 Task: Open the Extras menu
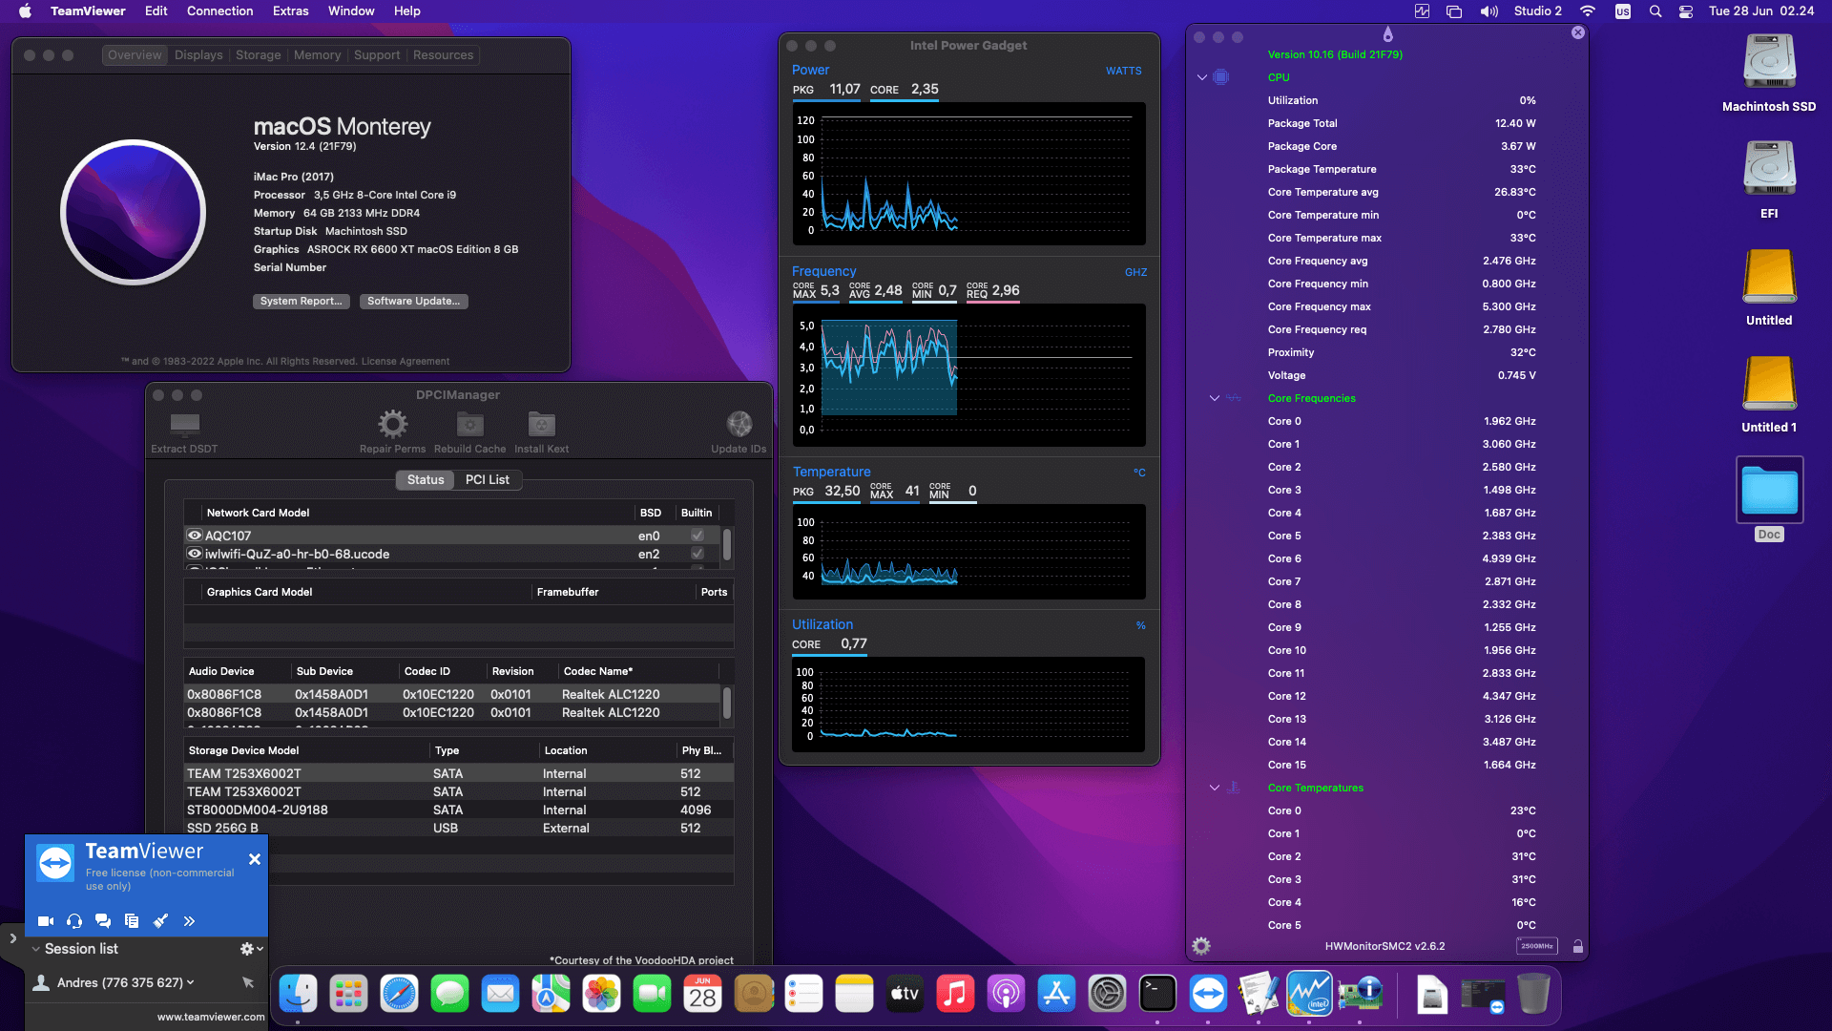[290, 11]
